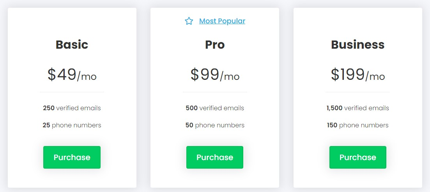Click the 250 verified emails text
Viewport: 430px width, 192px height.
pos(72,108)
